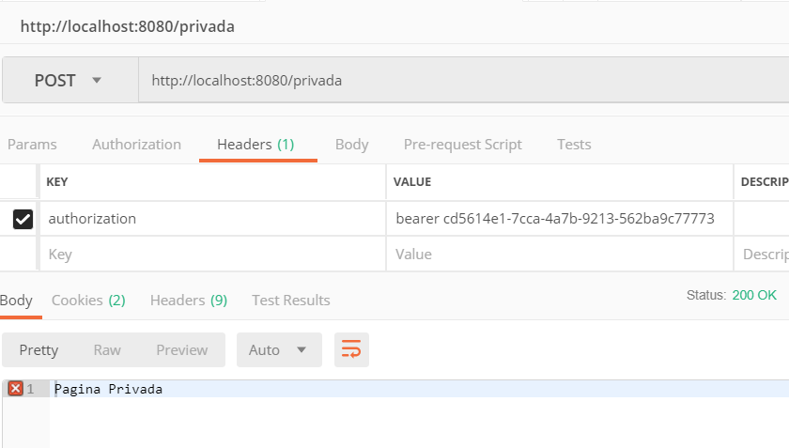
Task: Open the response Cookies (2) tab
Action: coord(88,300)
